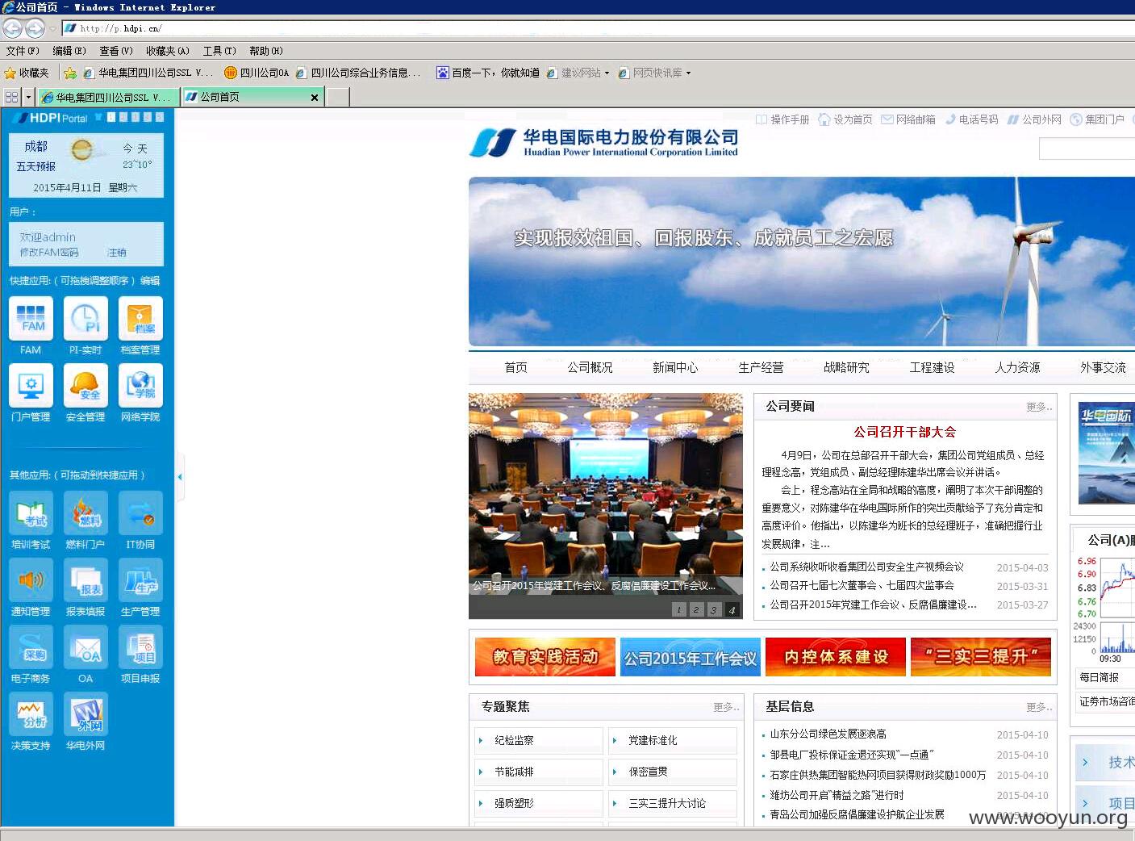Open 电子商务 app icon
Image resolution: width=1135 pixels, height=841 pixels.
pyautogui.click(x=31, y=647)
